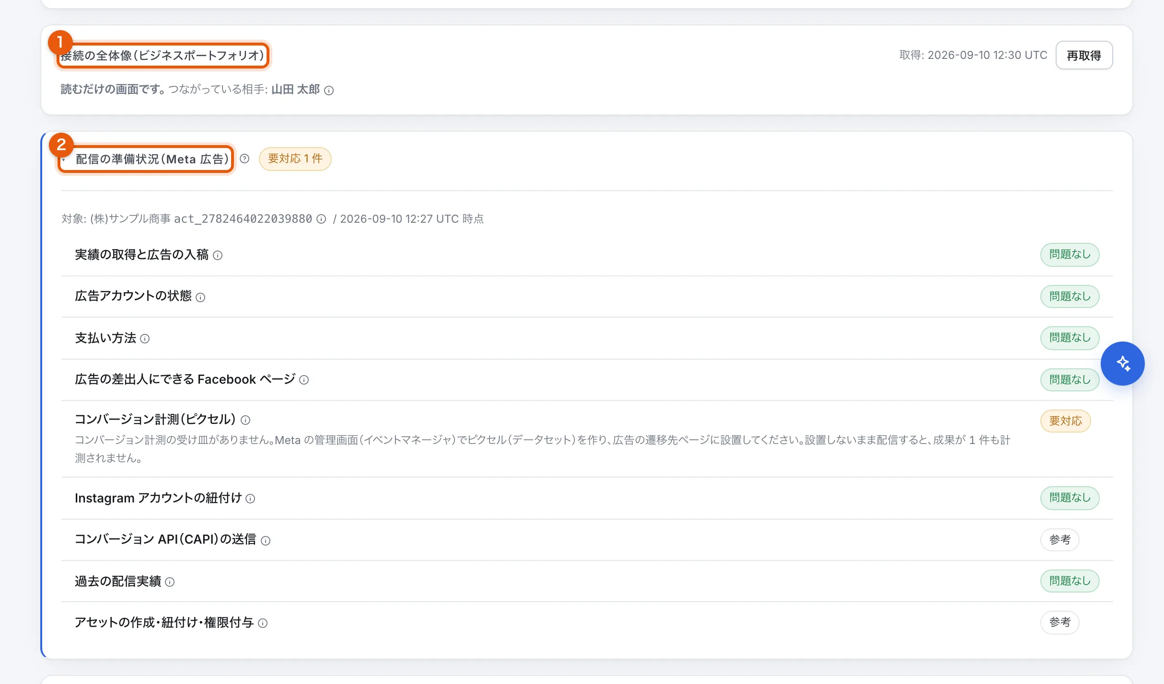Screen dimensions: 1164x684
Task: Click the 広告アカウントの状態 row label
Action: 133,296
